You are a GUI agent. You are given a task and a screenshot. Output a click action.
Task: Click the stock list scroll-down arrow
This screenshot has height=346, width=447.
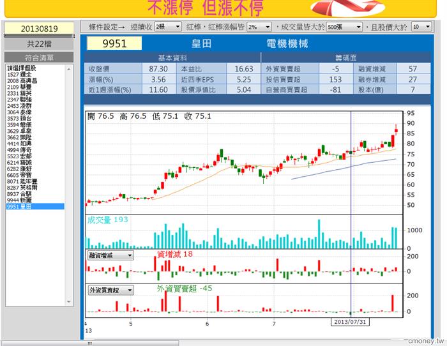[x=69, y=301]
